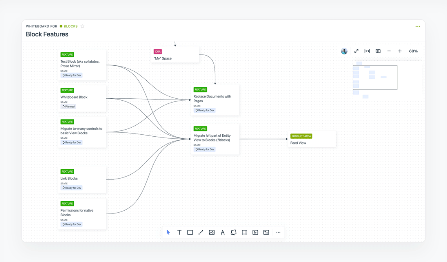Select "Replace Documents with Pages" title

point(213,99)
